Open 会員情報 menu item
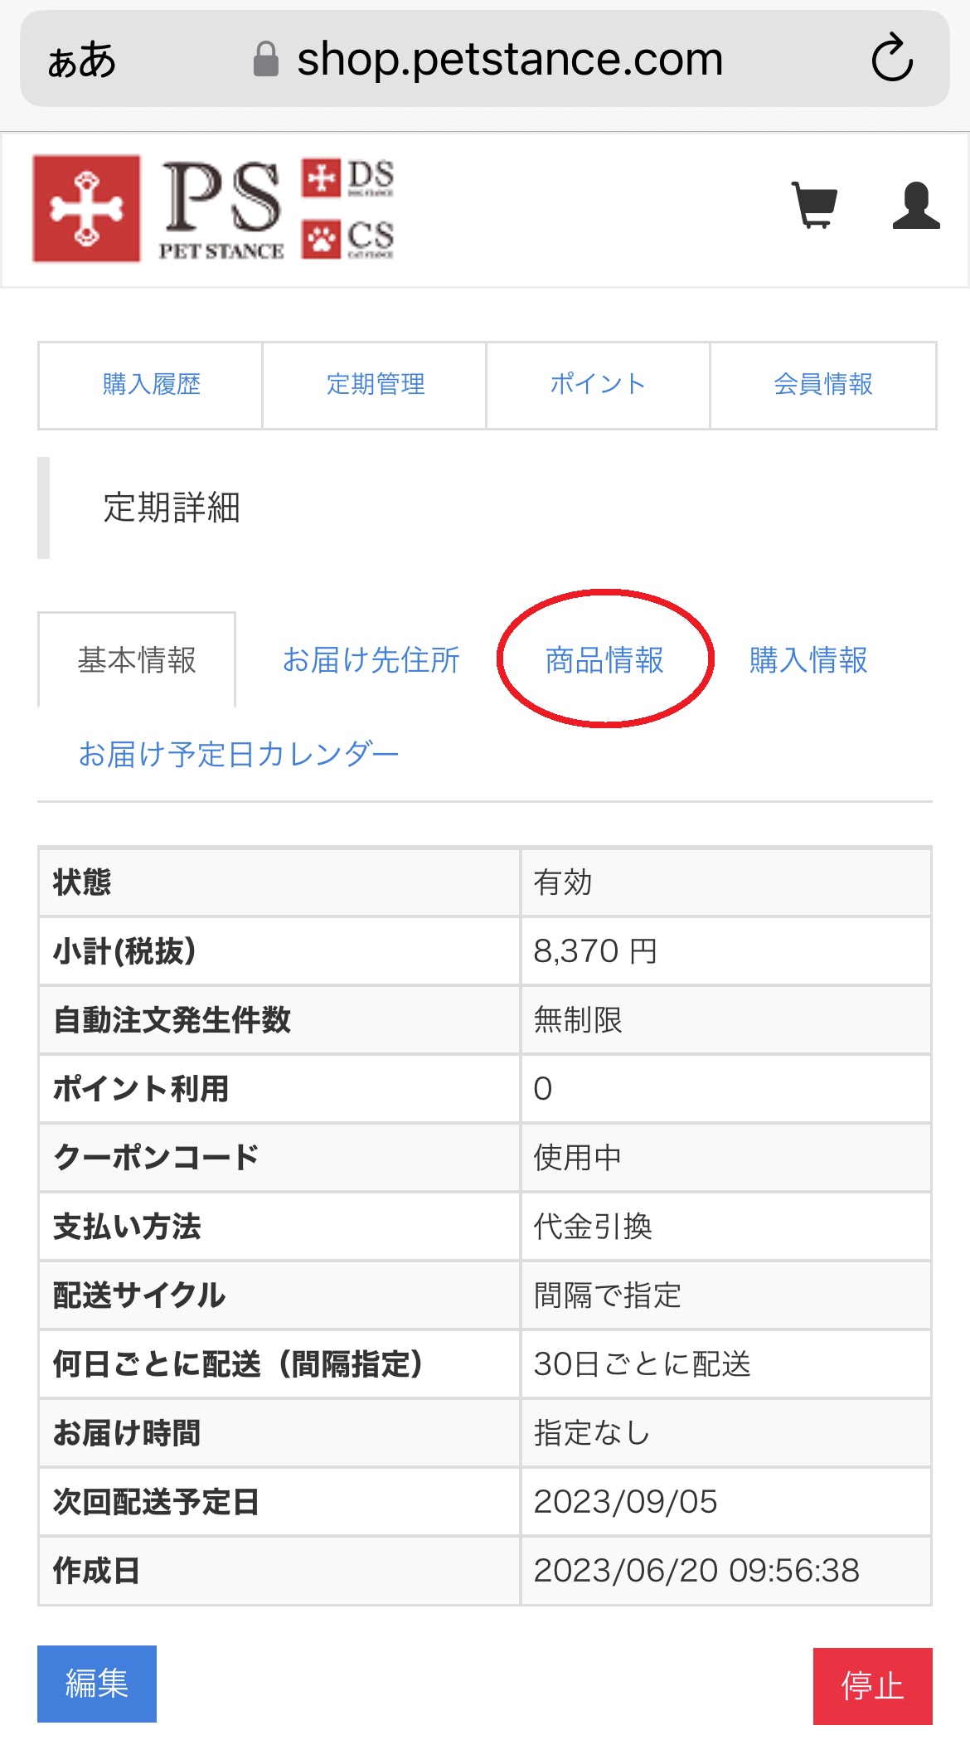The height and width of the screenshot is (1740, 970). (822, 385)
